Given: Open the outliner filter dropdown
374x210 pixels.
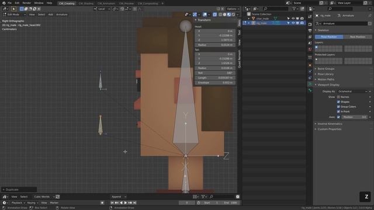Looking at the screenshot, I should click(296, 9).
